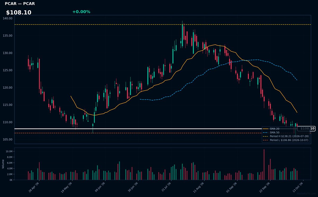The height and width of the screenshot is (197, 318).
Task: Click the $108.10 tag on the price line
Action: tap(306, 129)
